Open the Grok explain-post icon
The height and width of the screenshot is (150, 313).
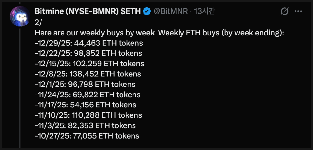[x=284, y=12]
